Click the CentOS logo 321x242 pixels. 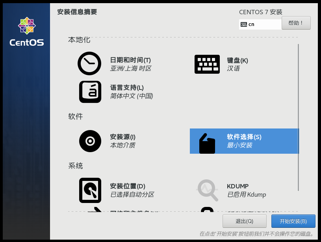[27, 32]
